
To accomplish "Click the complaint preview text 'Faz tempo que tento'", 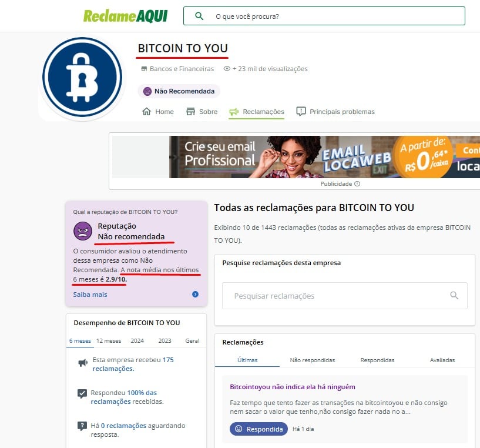I will [338, 407].
